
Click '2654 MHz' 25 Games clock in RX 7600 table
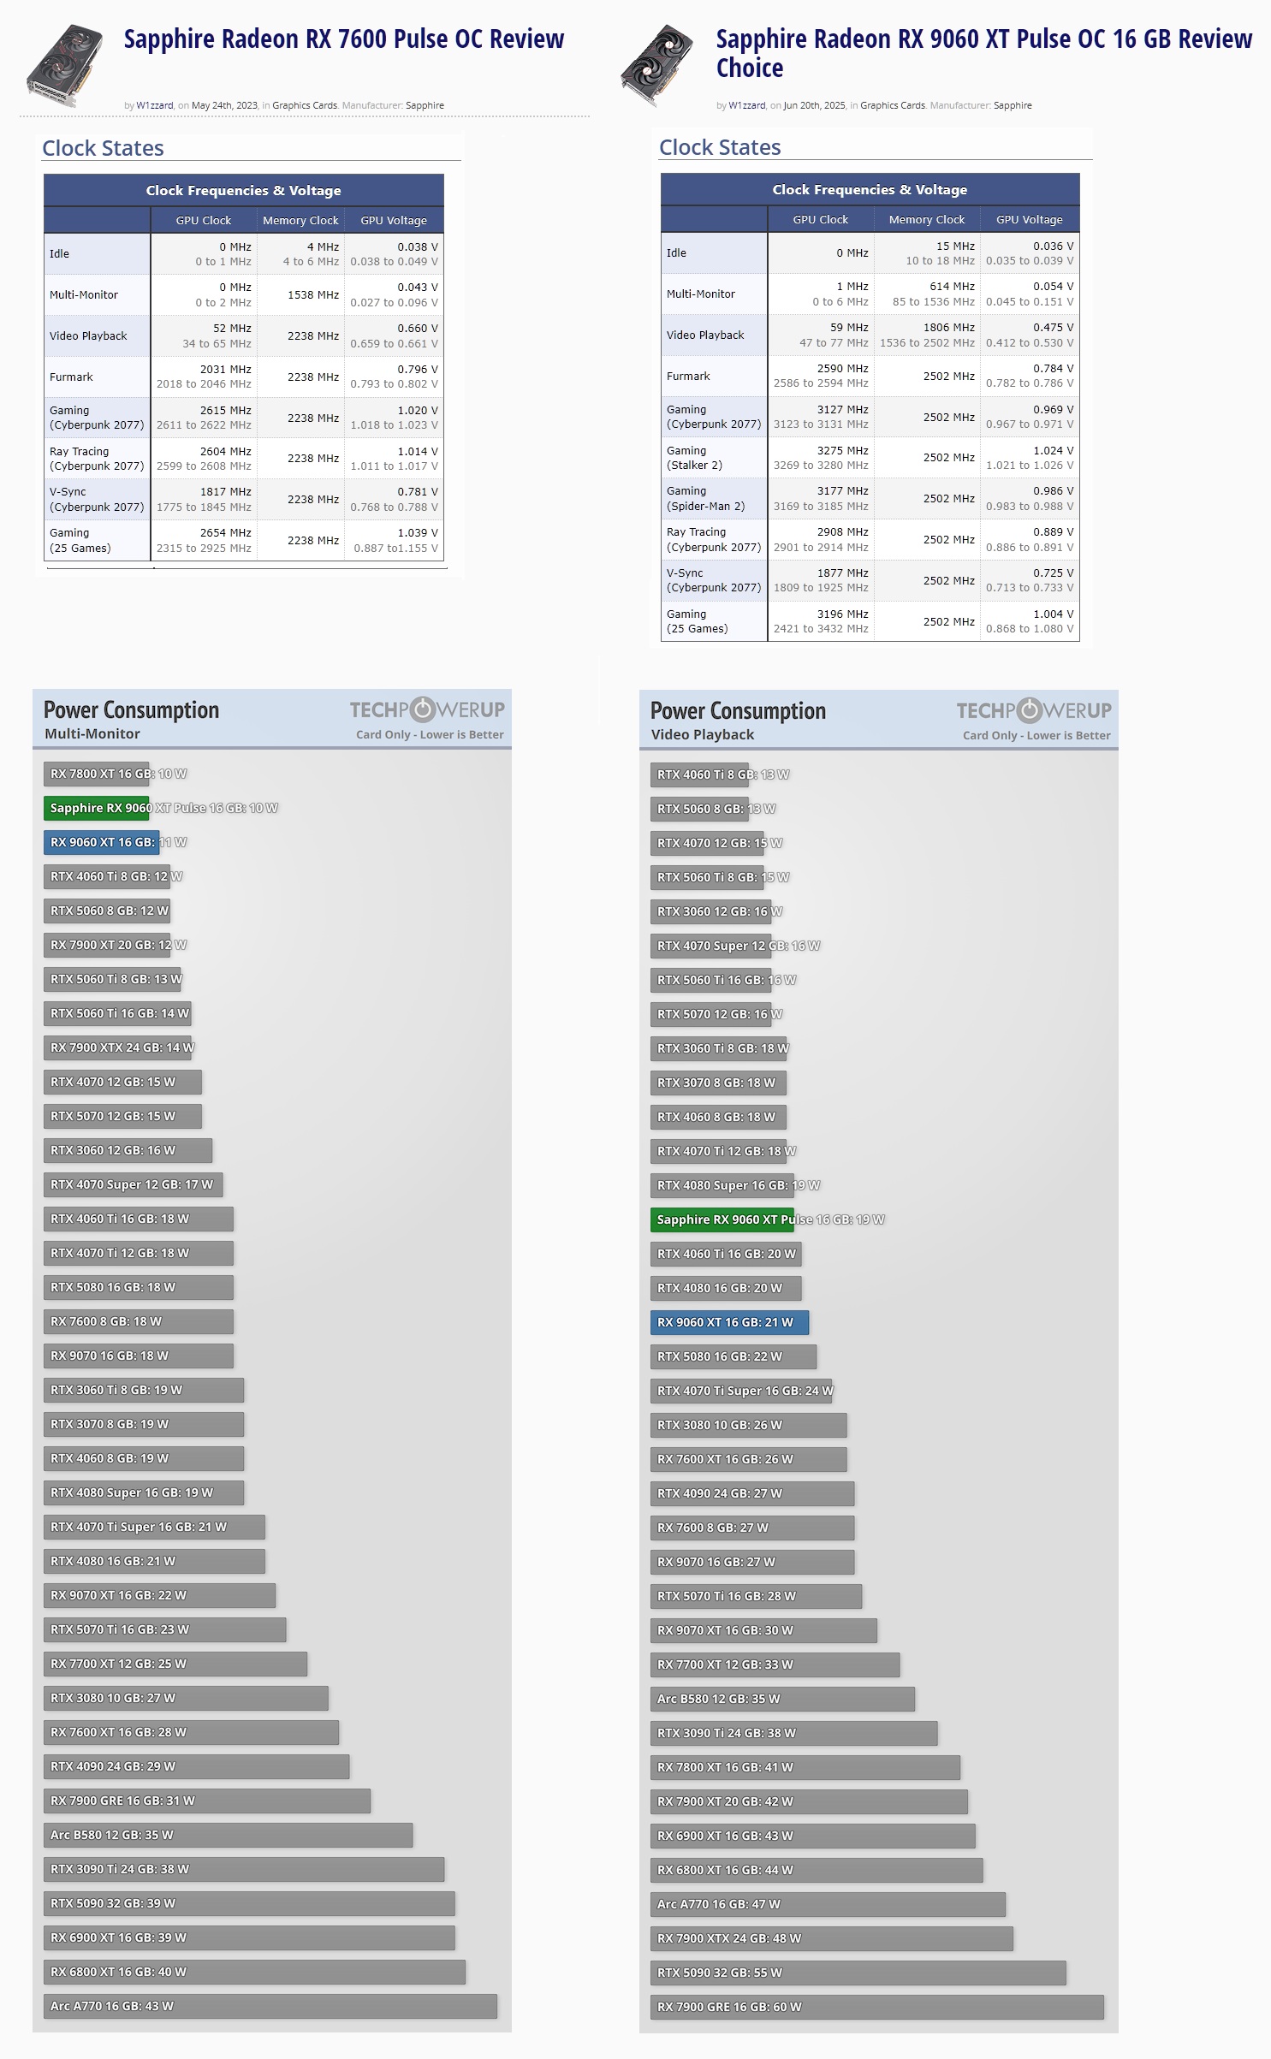coord(226,532)
